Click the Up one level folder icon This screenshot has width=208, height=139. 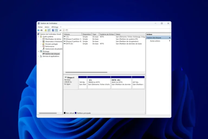click(46, 30)
